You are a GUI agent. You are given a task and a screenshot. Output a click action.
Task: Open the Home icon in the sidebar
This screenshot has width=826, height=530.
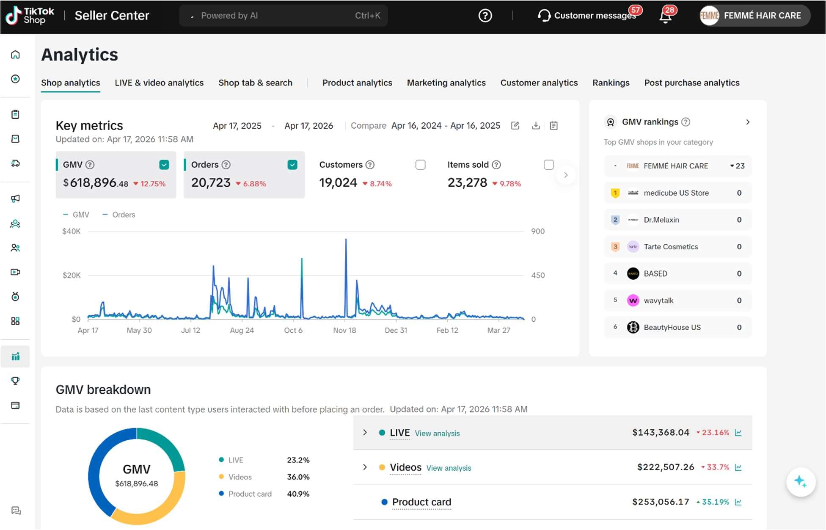click(15, 55)
